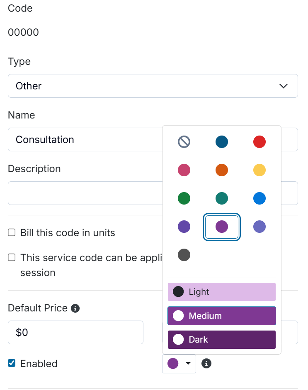Click info icon beside Default Price

pyautogui.click(x=75, y=309)
